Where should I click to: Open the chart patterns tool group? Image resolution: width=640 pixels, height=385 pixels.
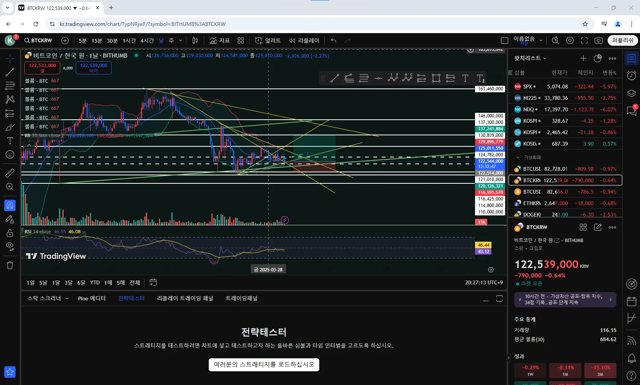pyautogui.click(x=10, y=99)
